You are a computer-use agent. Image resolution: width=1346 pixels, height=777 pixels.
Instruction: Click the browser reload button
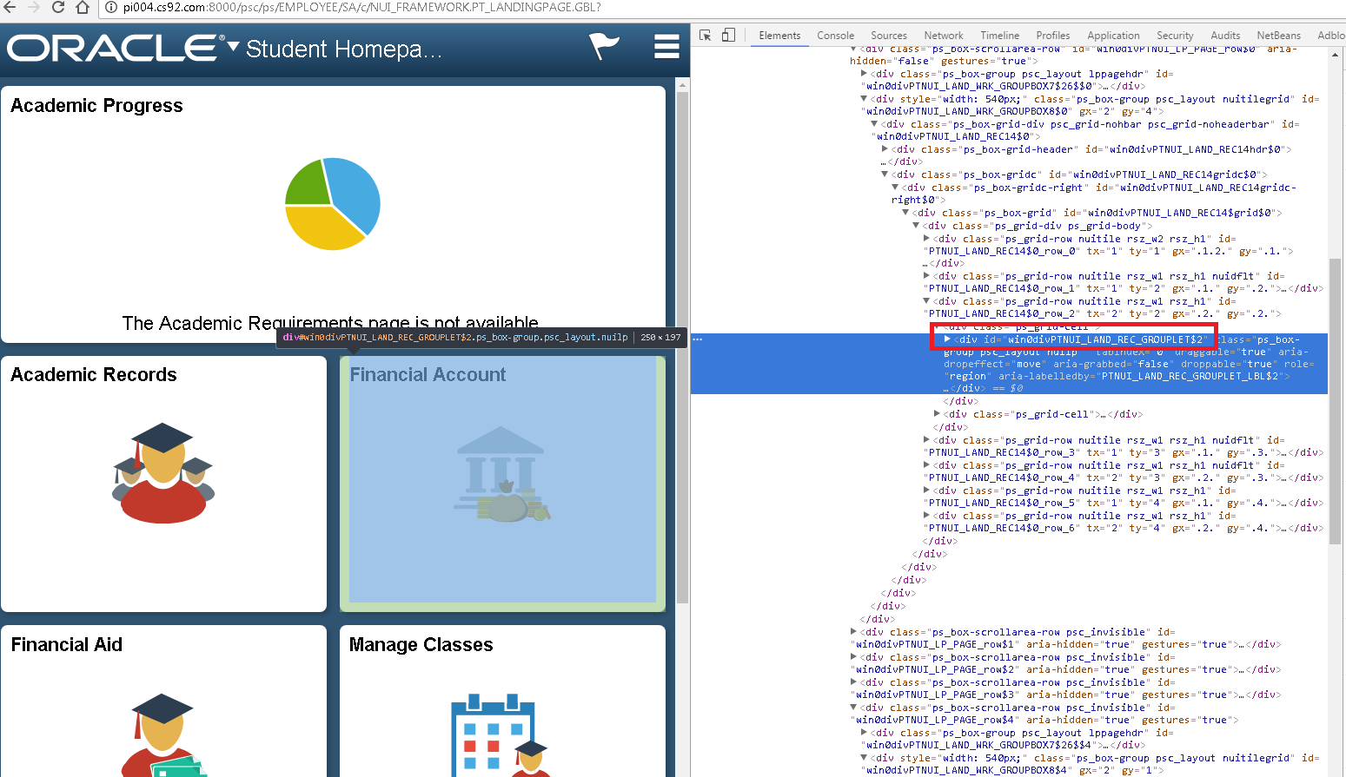[x=58, y=7]
